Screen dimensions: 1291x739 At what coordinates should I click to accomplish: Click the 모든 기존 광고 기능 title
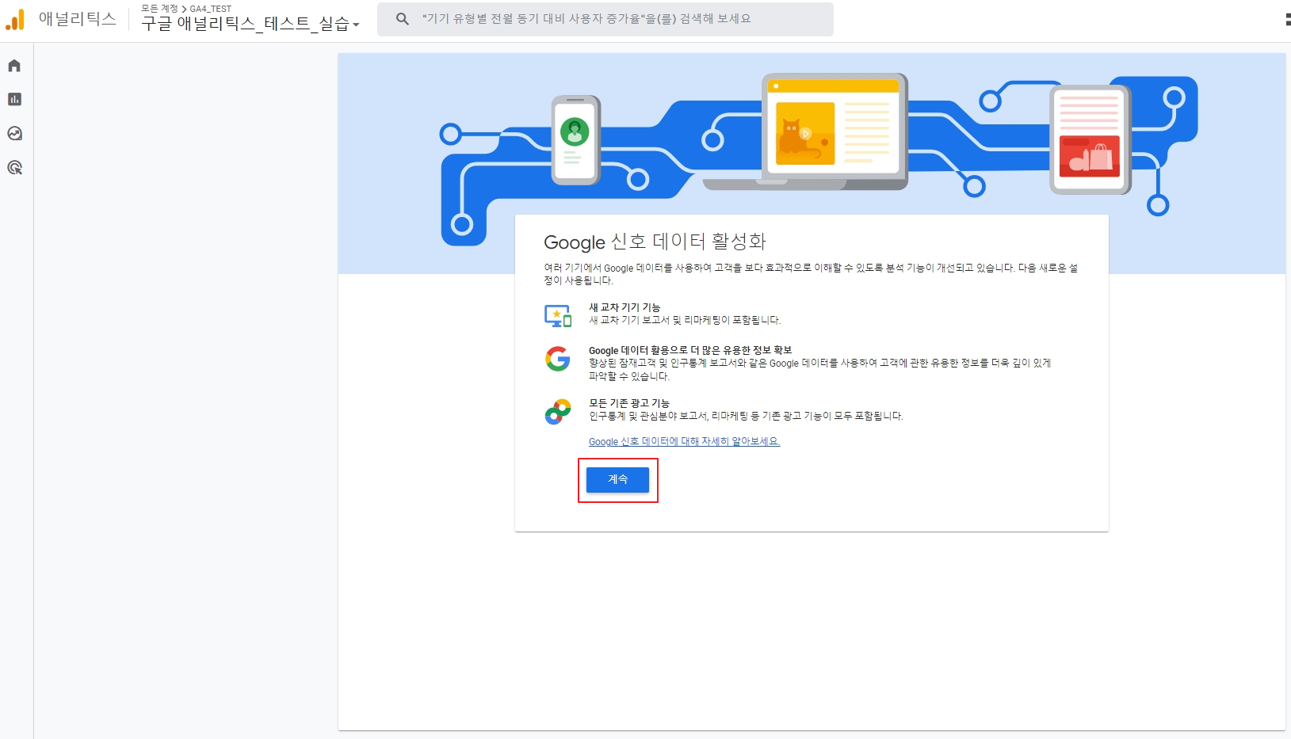tap(629, 403)
